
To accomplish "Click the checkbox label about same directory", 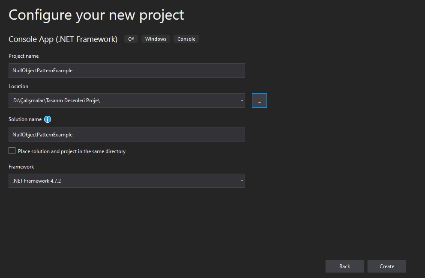I will (72, 151).
